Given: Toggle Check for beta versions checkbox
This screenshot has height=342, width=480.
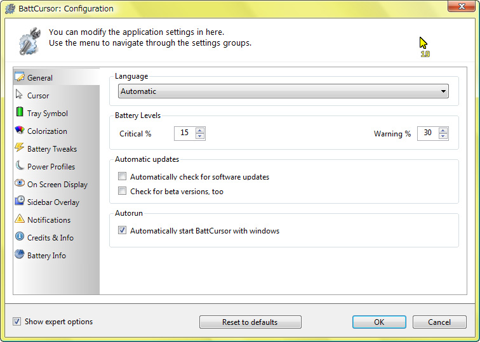Looking at the screenshot, I should pyautogui.click(x=122, y=191).
